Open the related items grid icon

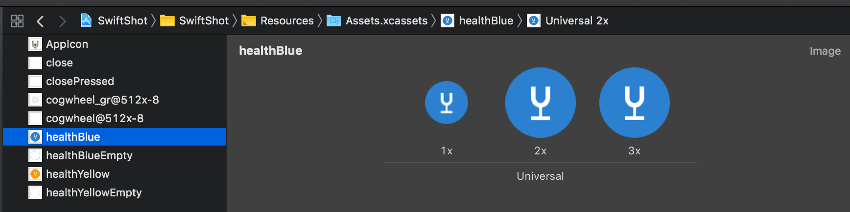pos(17,21)
